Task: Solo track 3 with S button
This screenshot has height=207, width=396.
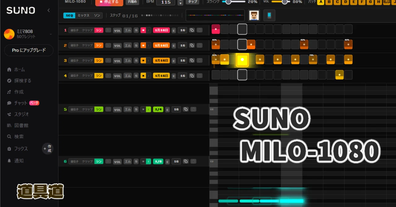Action: point(136,61)
